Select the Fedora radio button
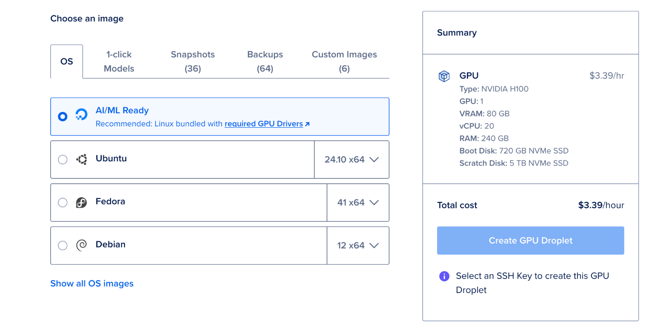Screen dimensions: 660x328 point(63,202)
